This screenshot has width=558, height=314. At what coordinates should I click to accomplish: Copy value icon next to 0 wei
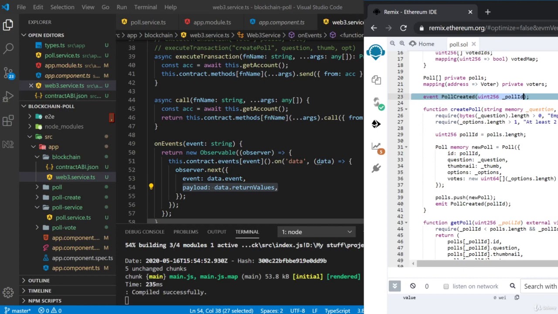click(x=517, y=297)
